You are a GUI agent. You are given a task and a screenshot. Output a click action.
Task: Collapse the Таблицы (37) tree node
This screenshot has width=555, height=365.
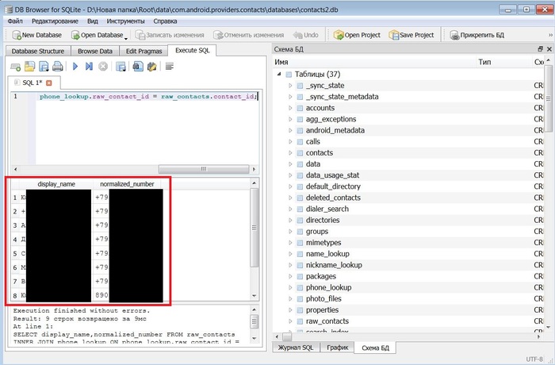pyautogui.click(x=279, y=75)
